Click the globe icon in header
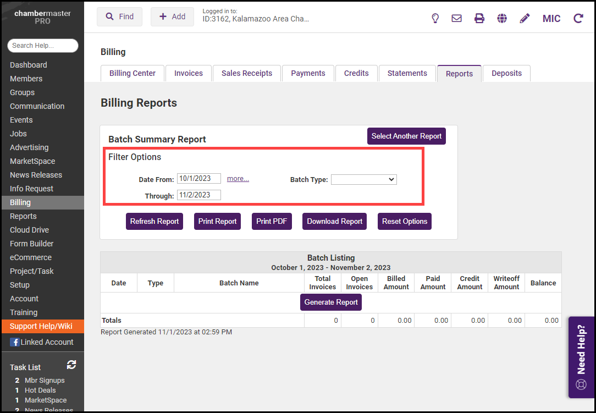596x413 pixels. coord(502,18)
